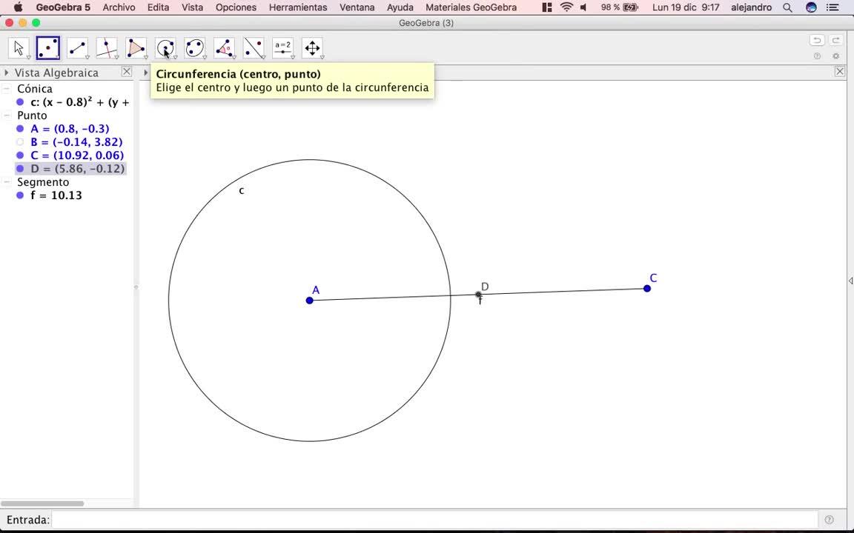Collapse the Segmento group
854x533 pixels.
[x=7, y=182]
